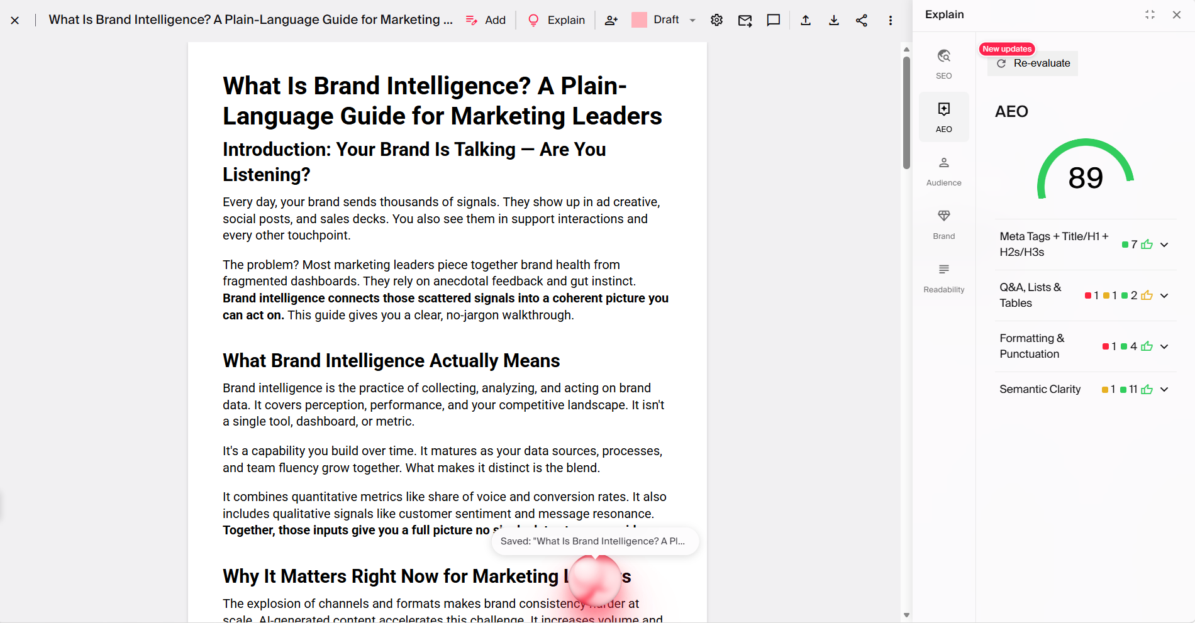
Task: Click thumbs-up icon in Semantic Clarity row
Action: click(x=1147, y=389)
